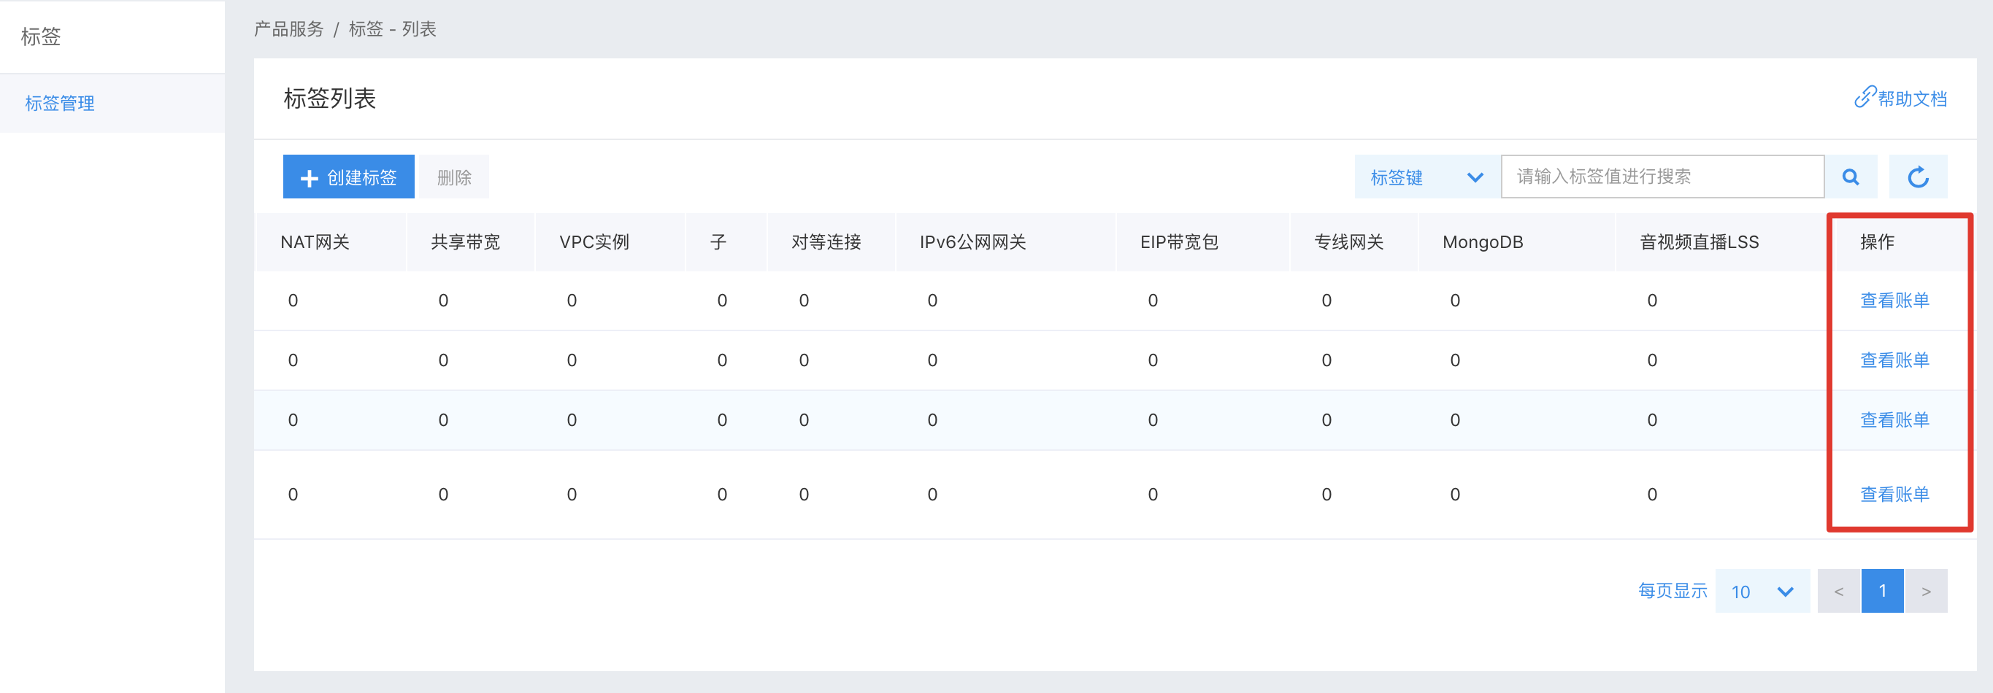This screenshot has height=693, width=1993.
Task: Click the 创建标签 button
Action: point(348,177)
